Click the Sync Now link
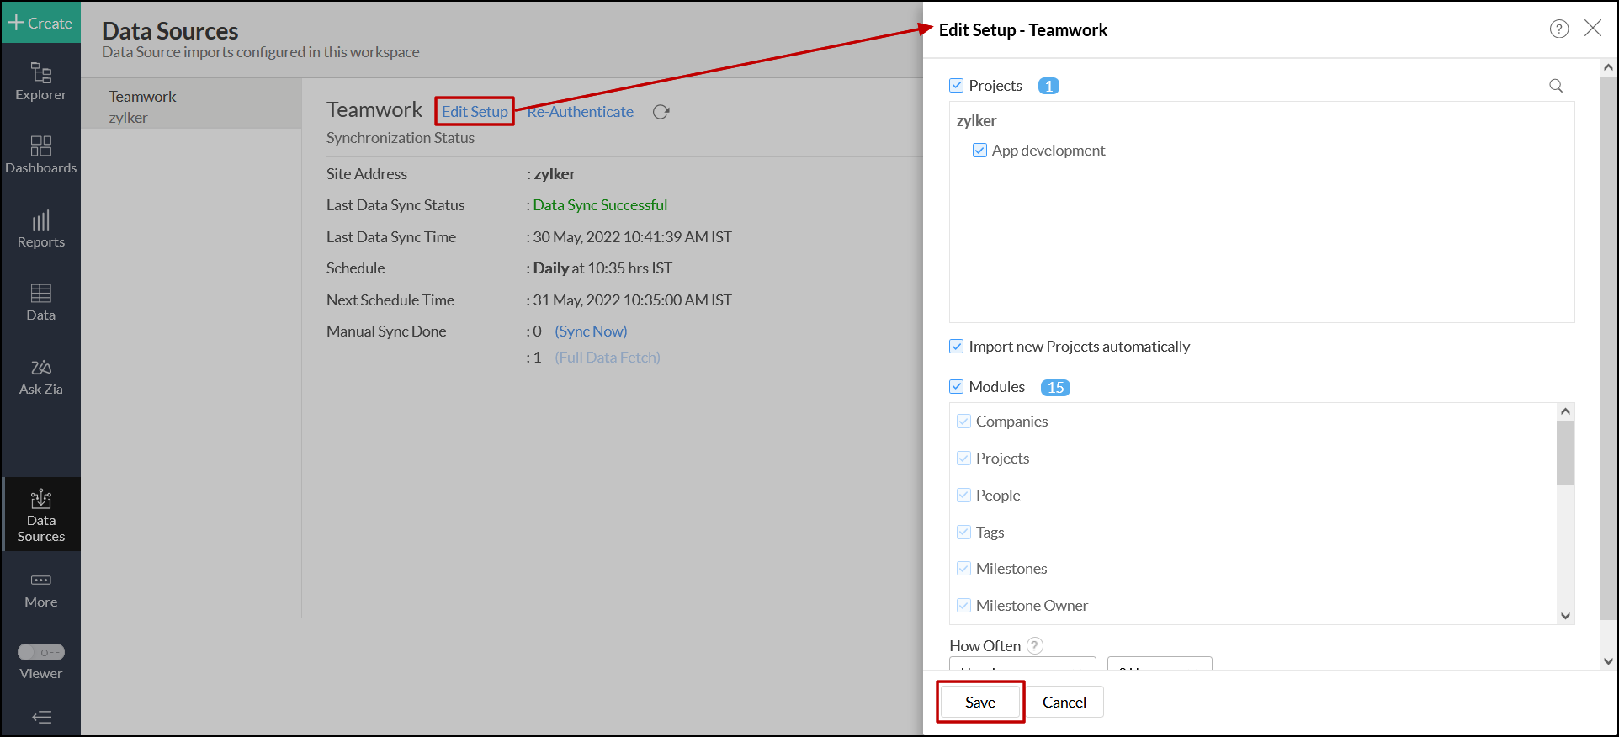The image size is (1619, 737). click(591, 331)
